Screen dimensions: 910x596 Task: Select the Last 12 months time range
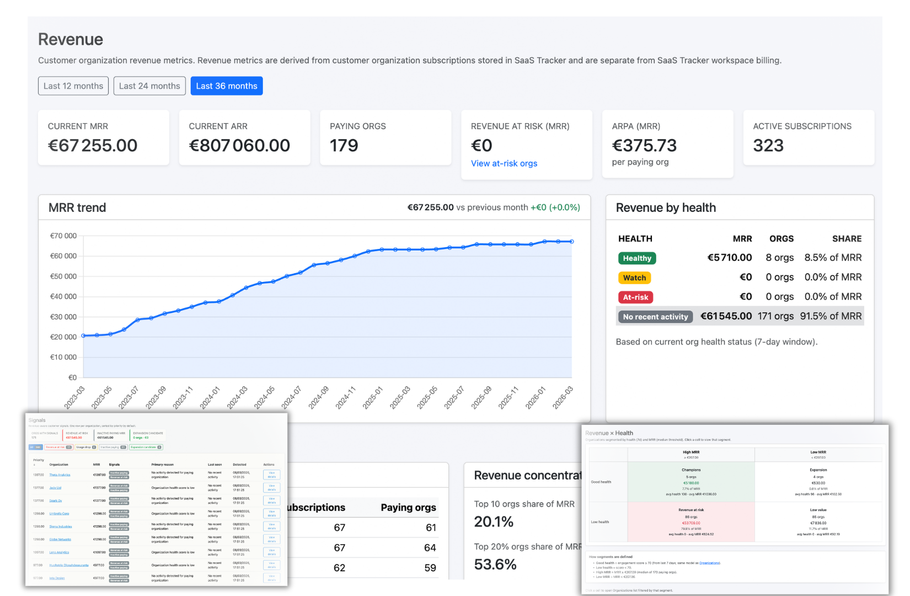click(73, 86)
